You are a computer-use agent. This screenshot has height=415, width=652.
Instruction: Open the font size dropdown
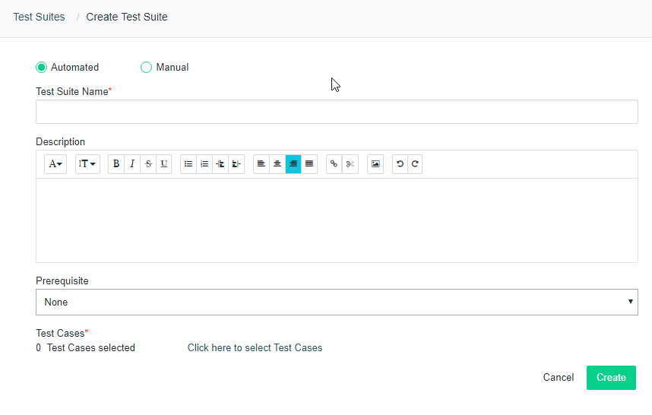[x=87, y=164]
